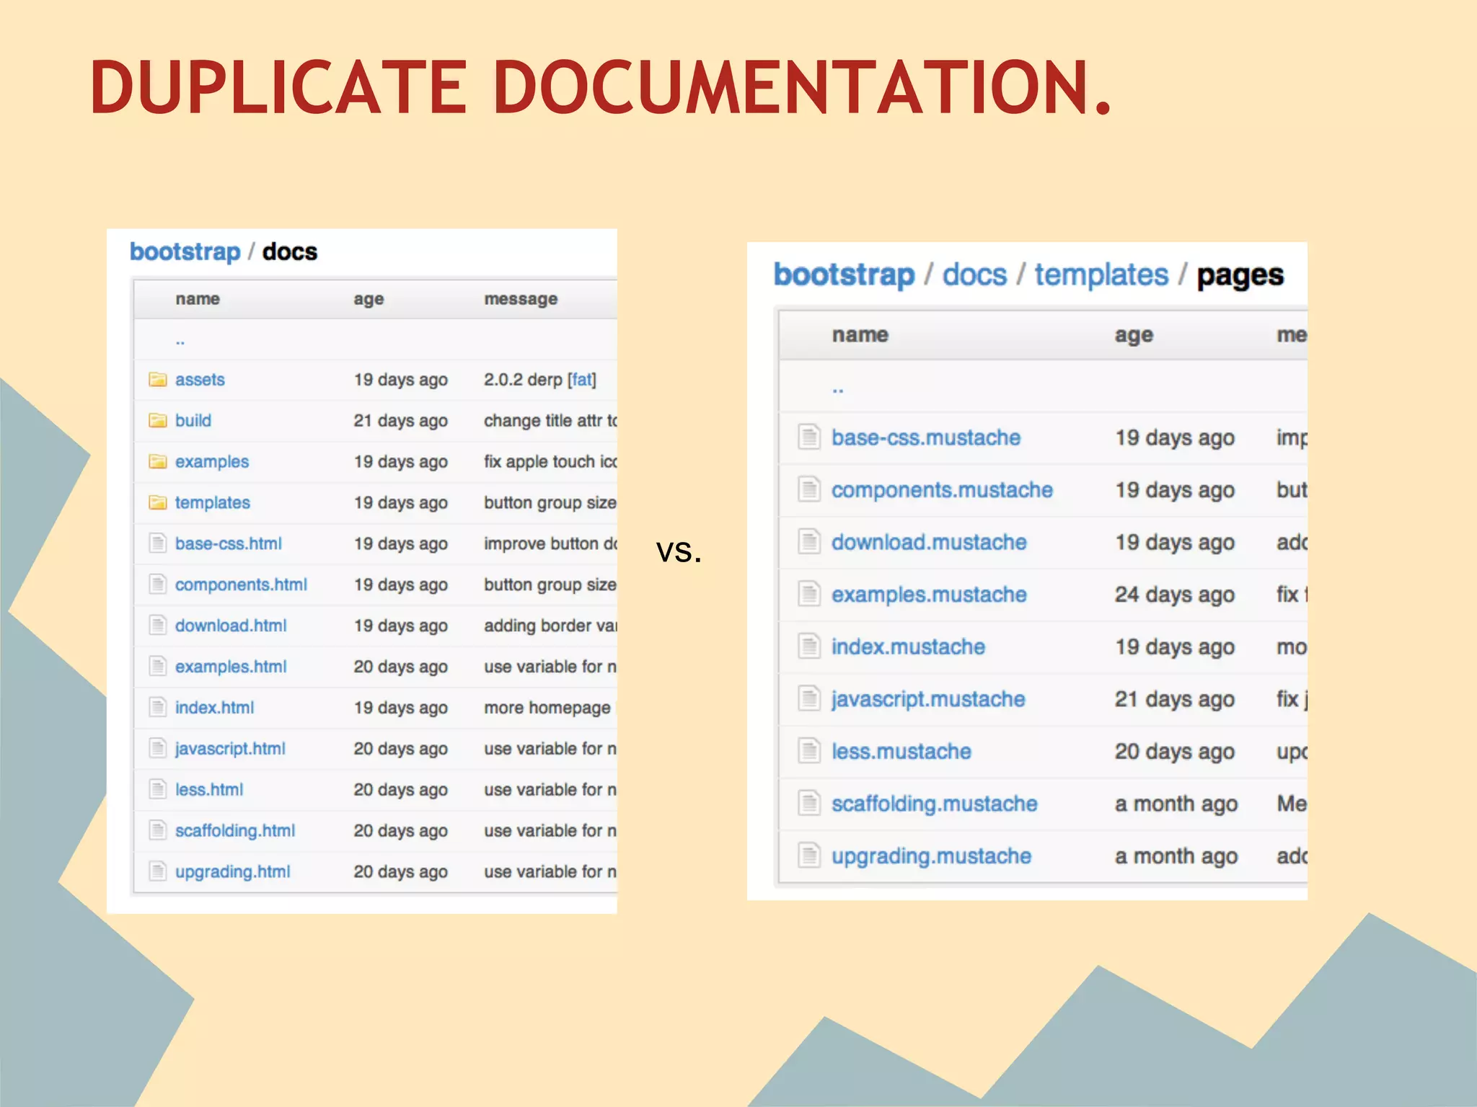Click file icon beside less.html
Screen dimensions: 1477x1107
tap(157, 789)
